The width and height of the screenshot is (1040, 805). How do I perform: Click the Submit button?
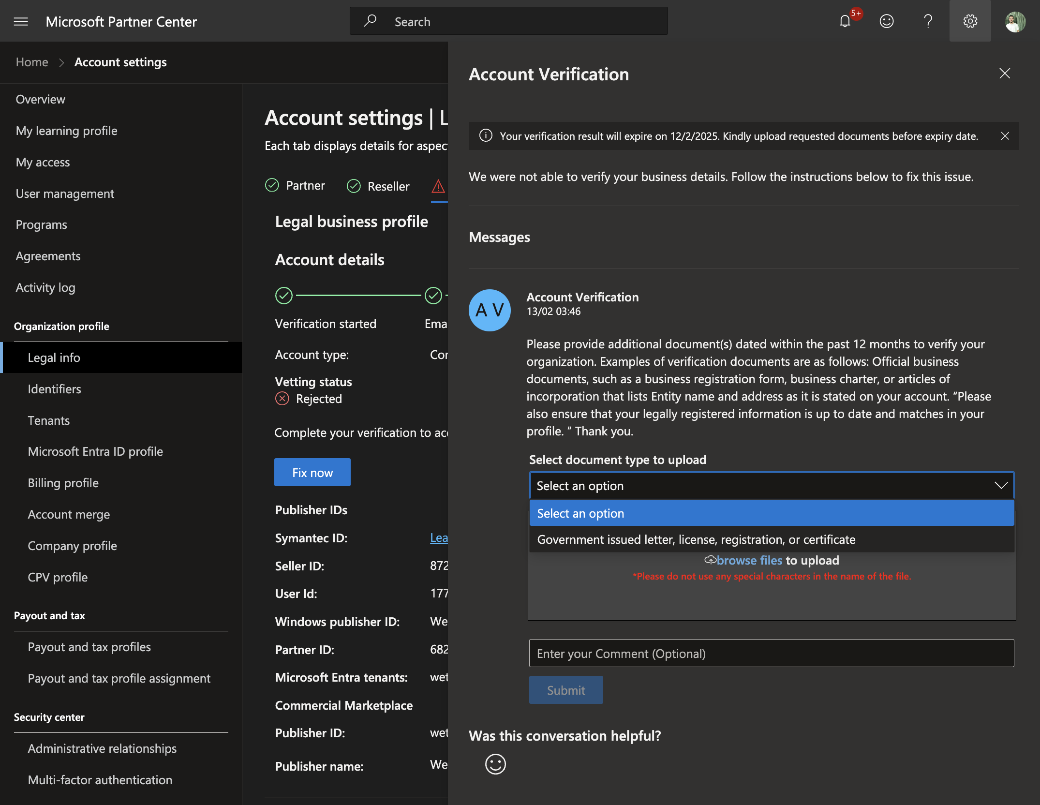[566, 690]
